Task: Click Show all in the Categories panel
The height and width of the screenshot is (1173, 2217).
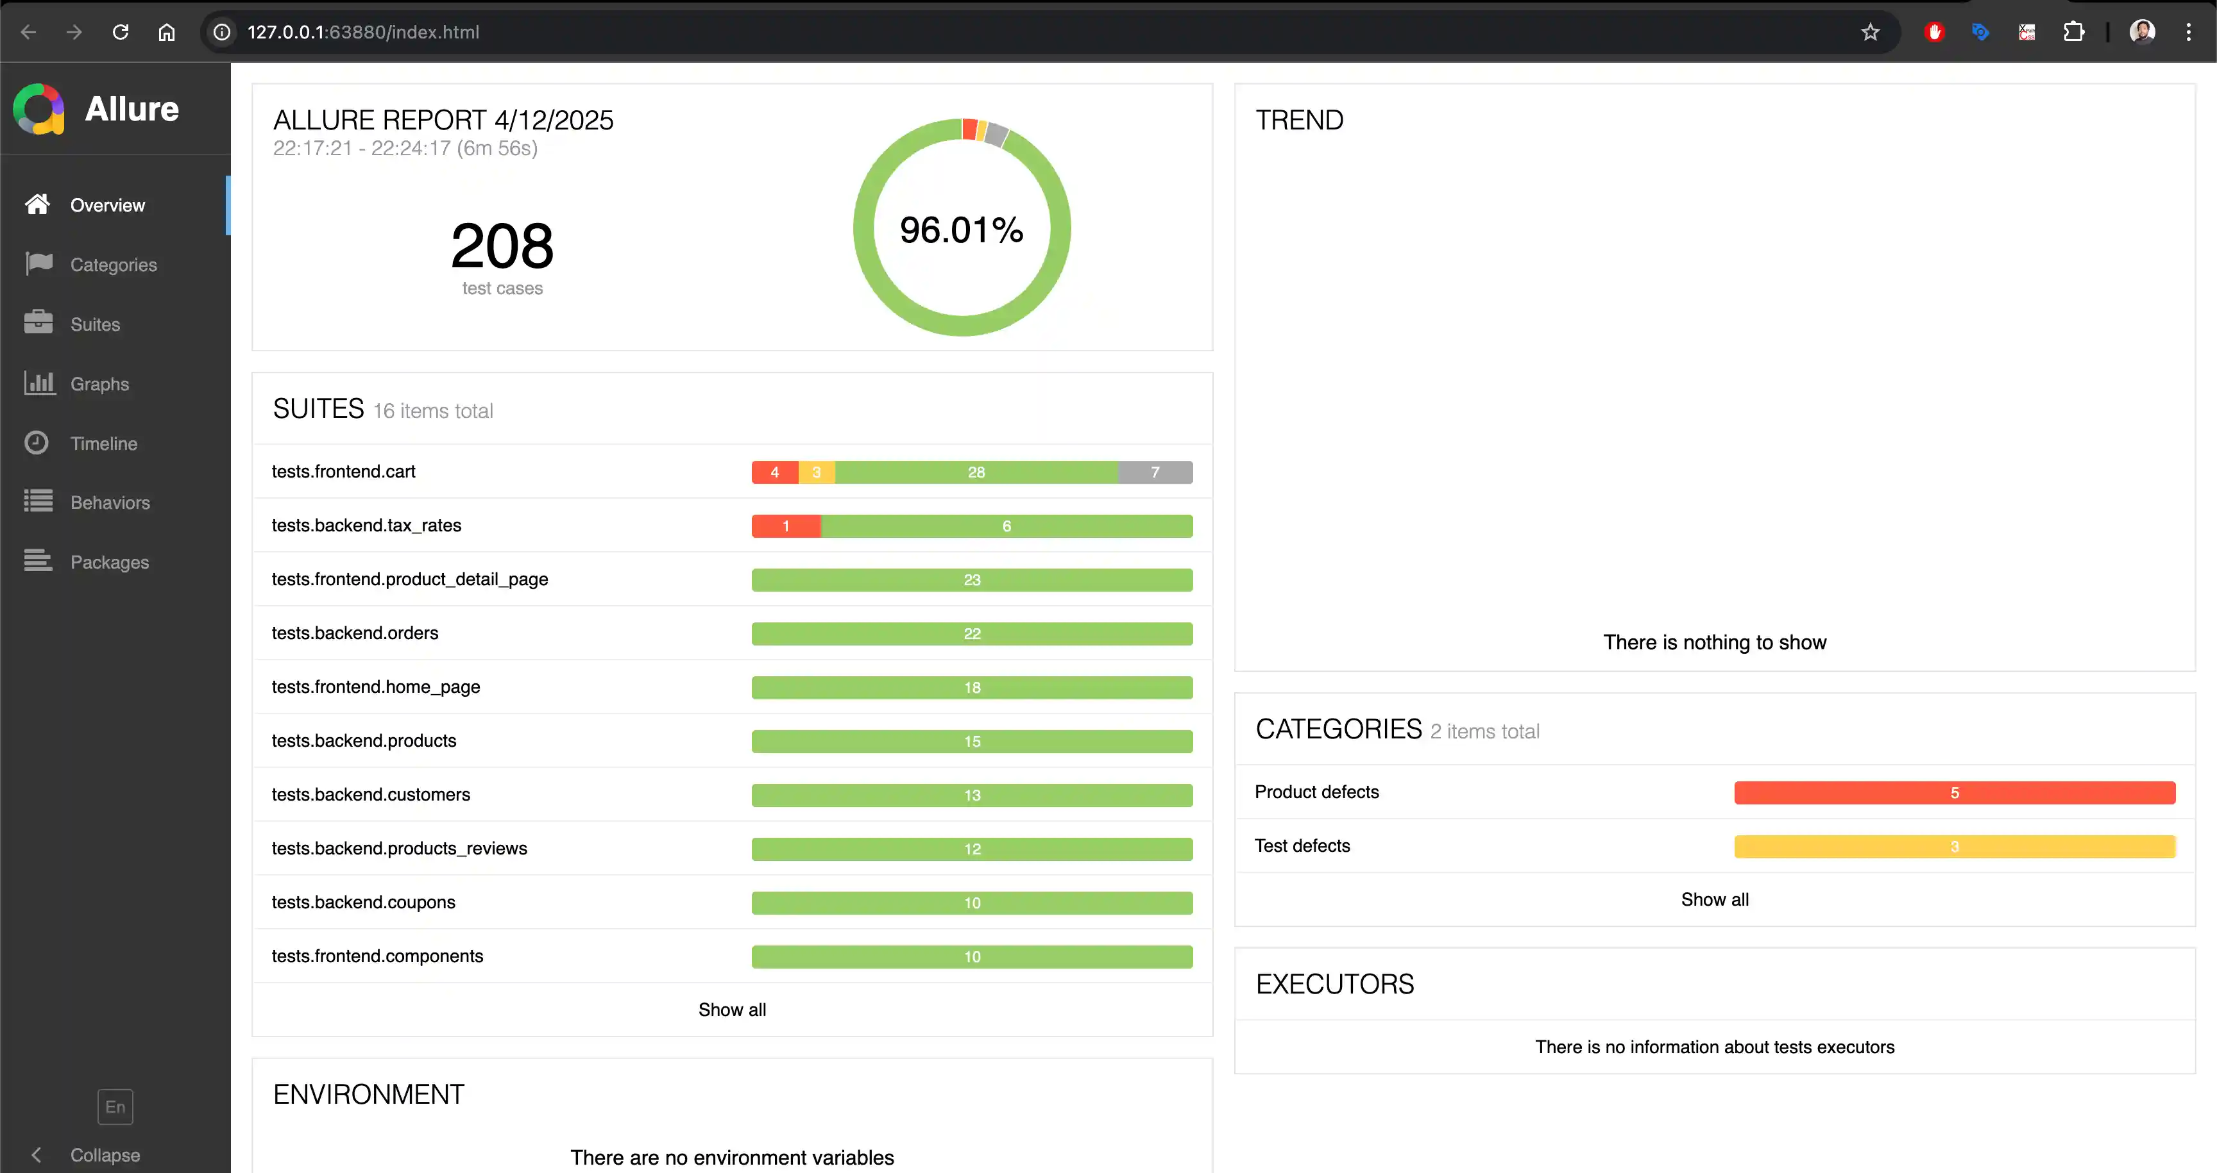Action: (x=1713, y=899)
